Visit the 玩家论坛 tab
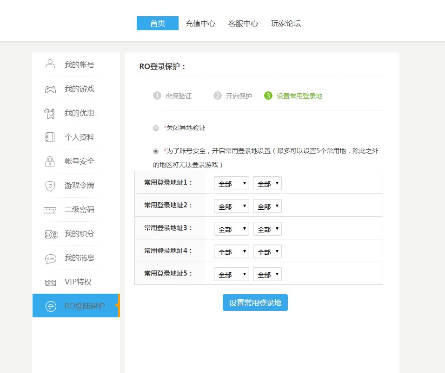 point(286,23)
